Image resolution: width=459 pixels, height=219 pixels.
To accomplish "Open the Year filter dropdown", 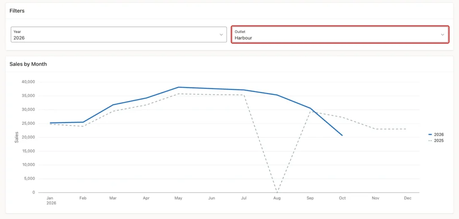I will tap(119, 34).
